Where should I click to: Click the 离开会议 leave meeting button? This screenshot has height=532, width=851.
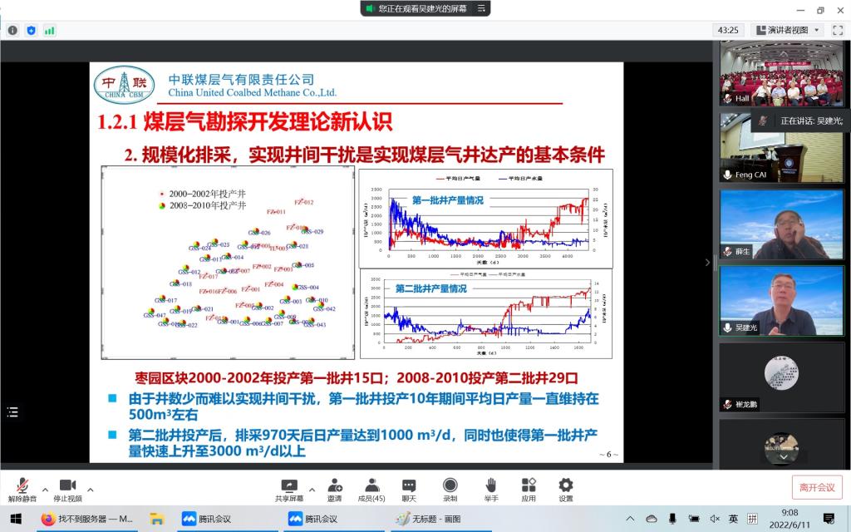pos(817,487)
